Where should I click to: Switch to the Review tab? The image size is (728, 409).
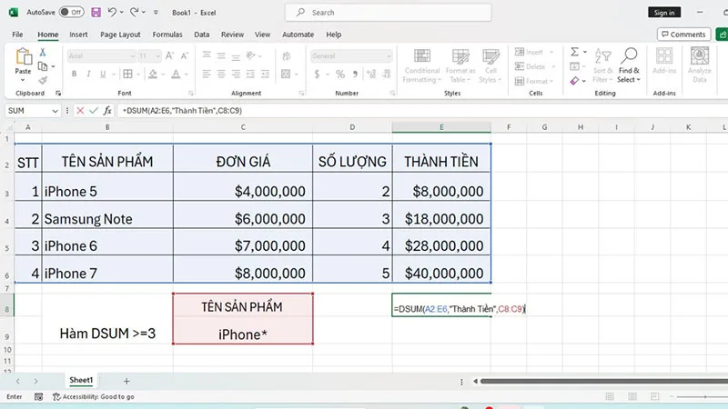(232, 35)
